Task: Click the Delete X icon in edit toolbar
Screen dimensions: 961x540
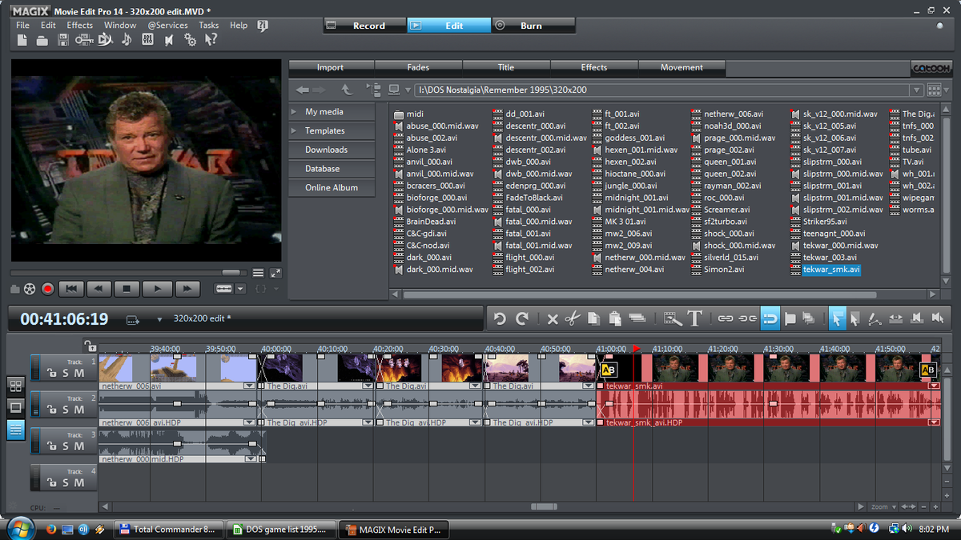Action: pos(553,319)
